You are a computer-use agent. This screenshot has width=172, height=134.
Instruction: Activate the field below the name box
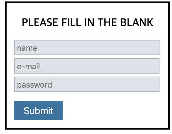pyautogui.click(x=87, y=66)
